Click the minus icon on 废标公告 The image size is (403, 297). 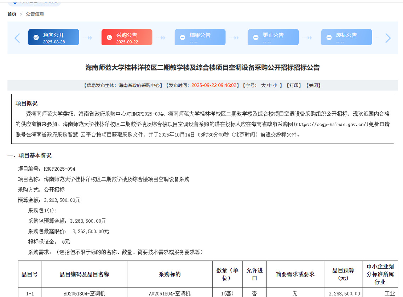(329, 38)
